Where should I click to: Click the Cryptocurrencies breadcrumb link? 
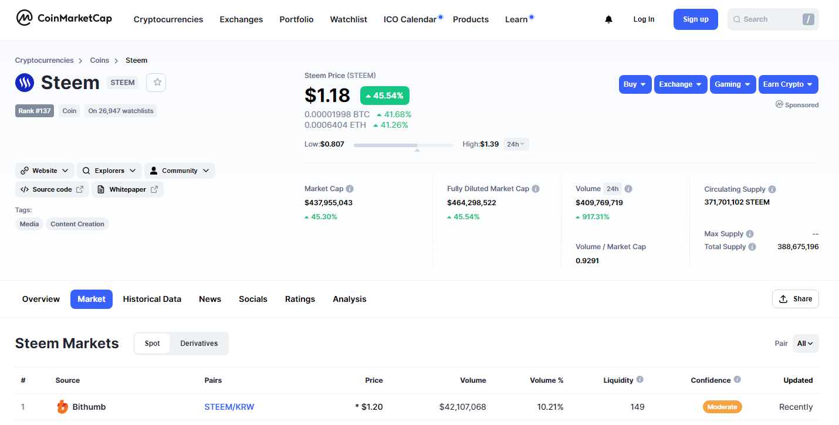click(45, 60)
